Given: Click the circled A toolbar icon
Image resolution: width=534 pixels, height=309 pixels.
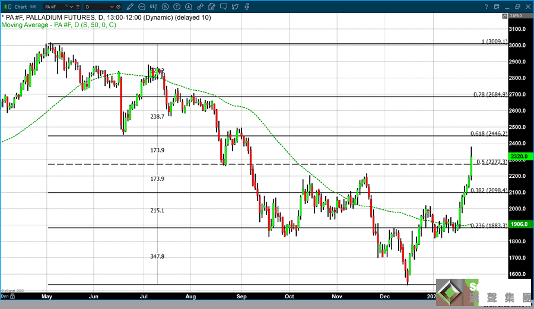Looking at the screenshot, I should click(189, 7).
